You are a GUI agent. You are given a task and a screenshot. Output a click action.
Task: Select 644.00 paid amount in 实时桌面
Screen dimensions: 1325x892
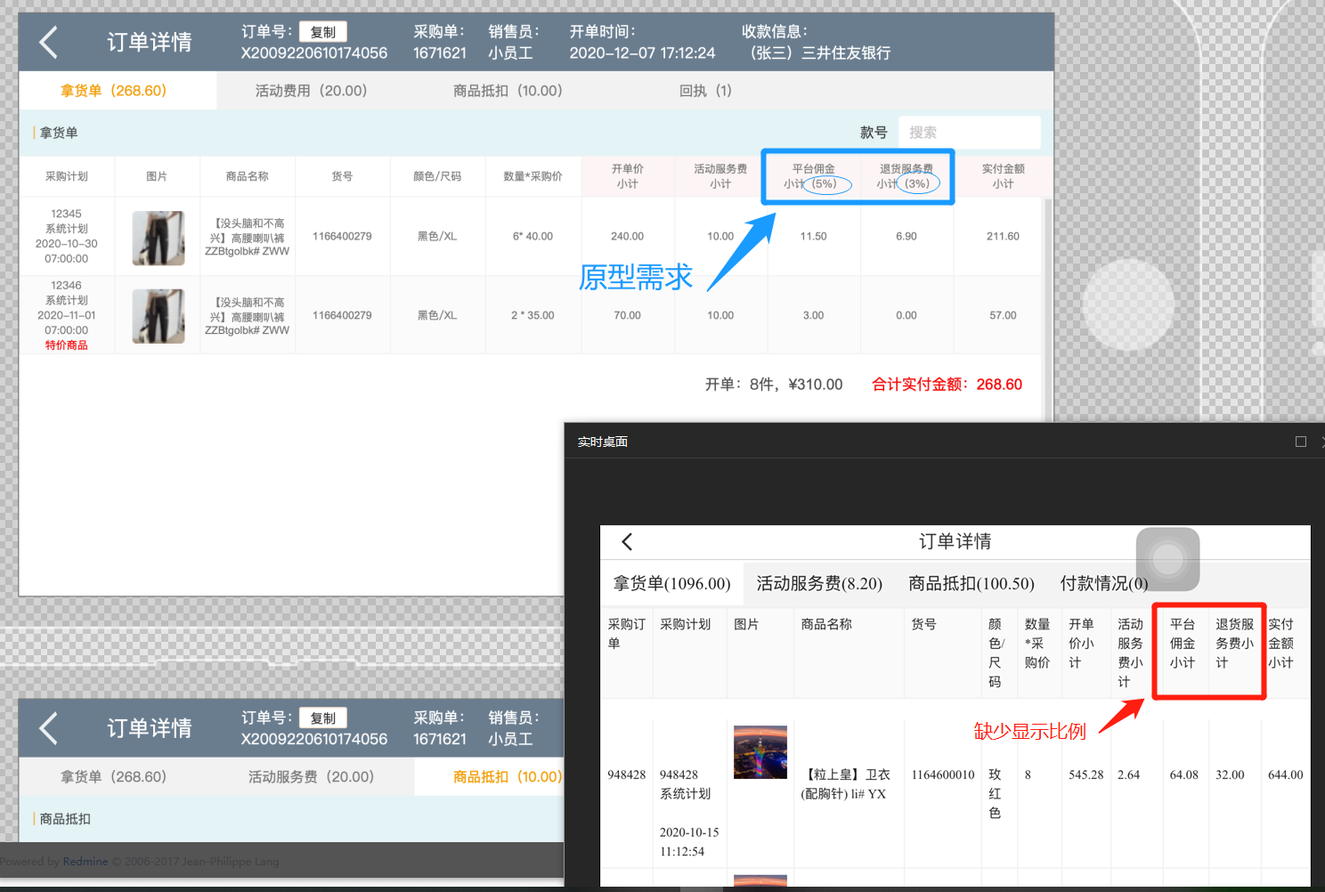(1286, 775)
